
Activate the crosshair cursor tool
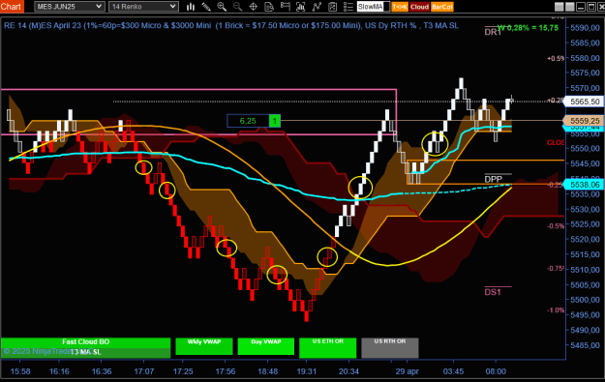(253, 7)
